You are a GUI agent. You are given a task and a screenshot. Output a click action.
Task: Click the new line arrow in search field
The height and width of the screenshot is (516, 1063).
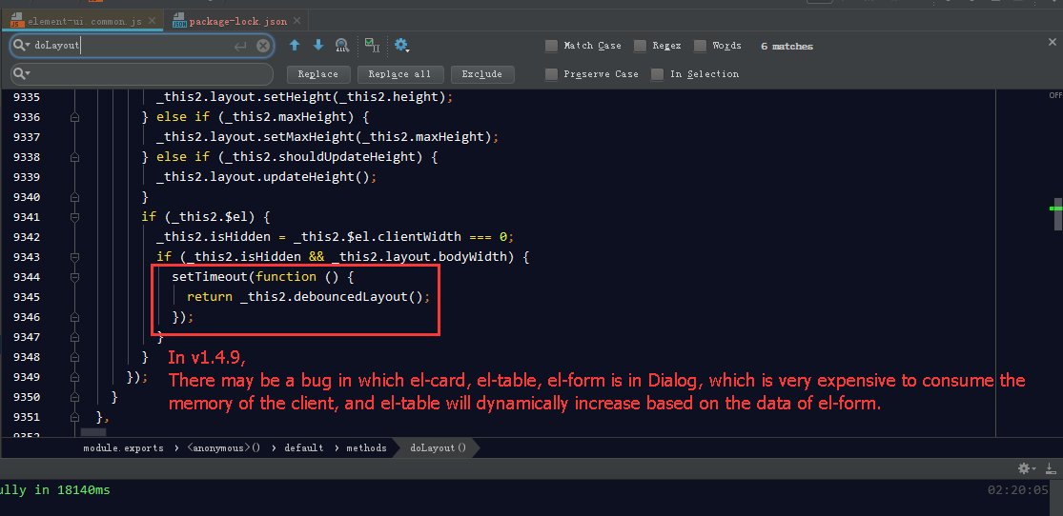240,46
